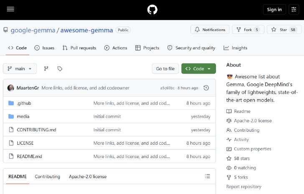Image resolution: width=304 pixels, height=194 pixels.
Task: Open the hamburger navigation menu
Action: pyautogui.click(x=10, y=9)
